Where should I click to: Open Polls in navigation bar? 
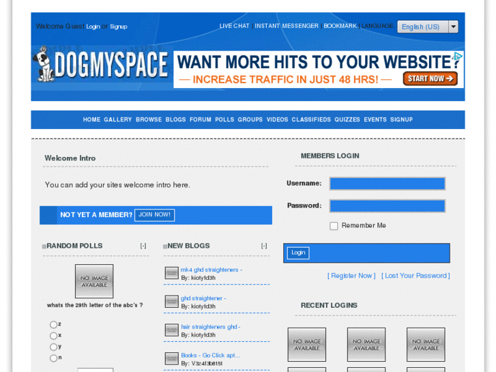click(x=224, y=119)
